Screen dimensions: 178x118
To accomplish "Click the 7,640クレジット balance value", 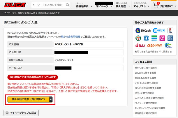I will [64, 60].
